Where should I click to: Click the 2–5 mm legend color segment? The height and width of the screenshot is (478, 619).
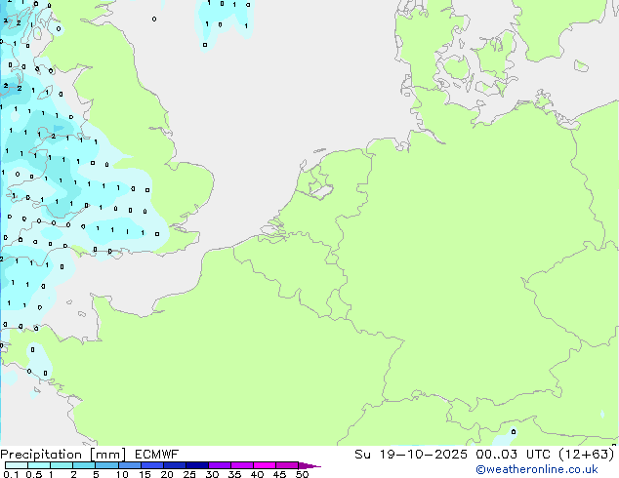[x=84, y=465]
